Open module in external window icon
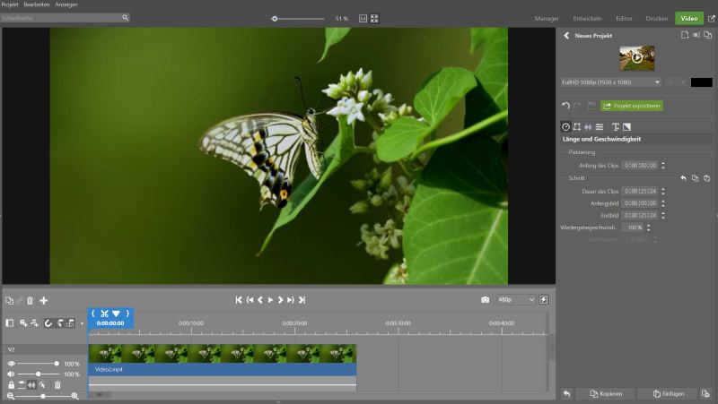This screenshot has width=718, height=404. pyautogui.click(x=711, y=18)
